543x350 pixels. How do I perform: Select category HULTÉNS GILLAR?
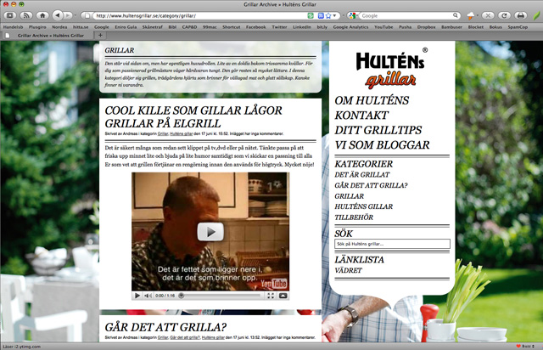click(364, 206)
